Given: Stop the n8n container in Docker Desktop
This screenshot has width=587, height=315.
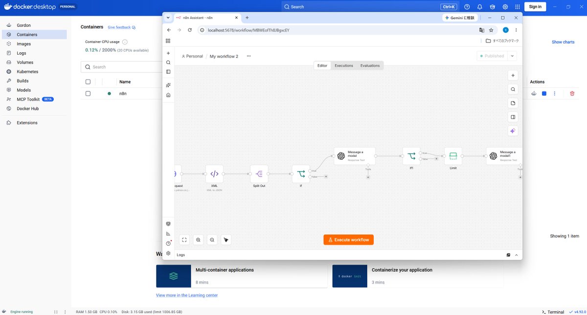Looking at the screenshot, I should click(x=544, y=93).
